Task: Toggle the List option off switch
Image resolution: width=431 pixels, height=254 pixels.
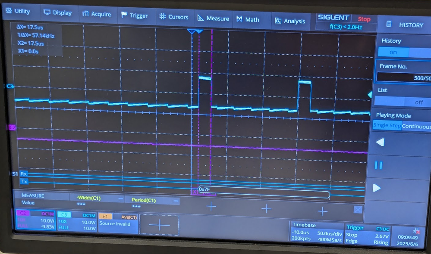Action: 418,102
